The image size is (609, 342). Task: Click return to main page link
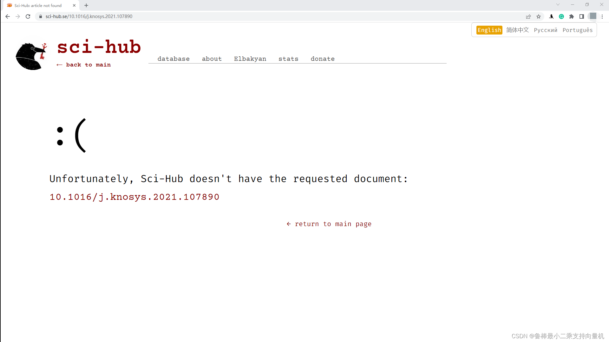click(x=329, y=224)
